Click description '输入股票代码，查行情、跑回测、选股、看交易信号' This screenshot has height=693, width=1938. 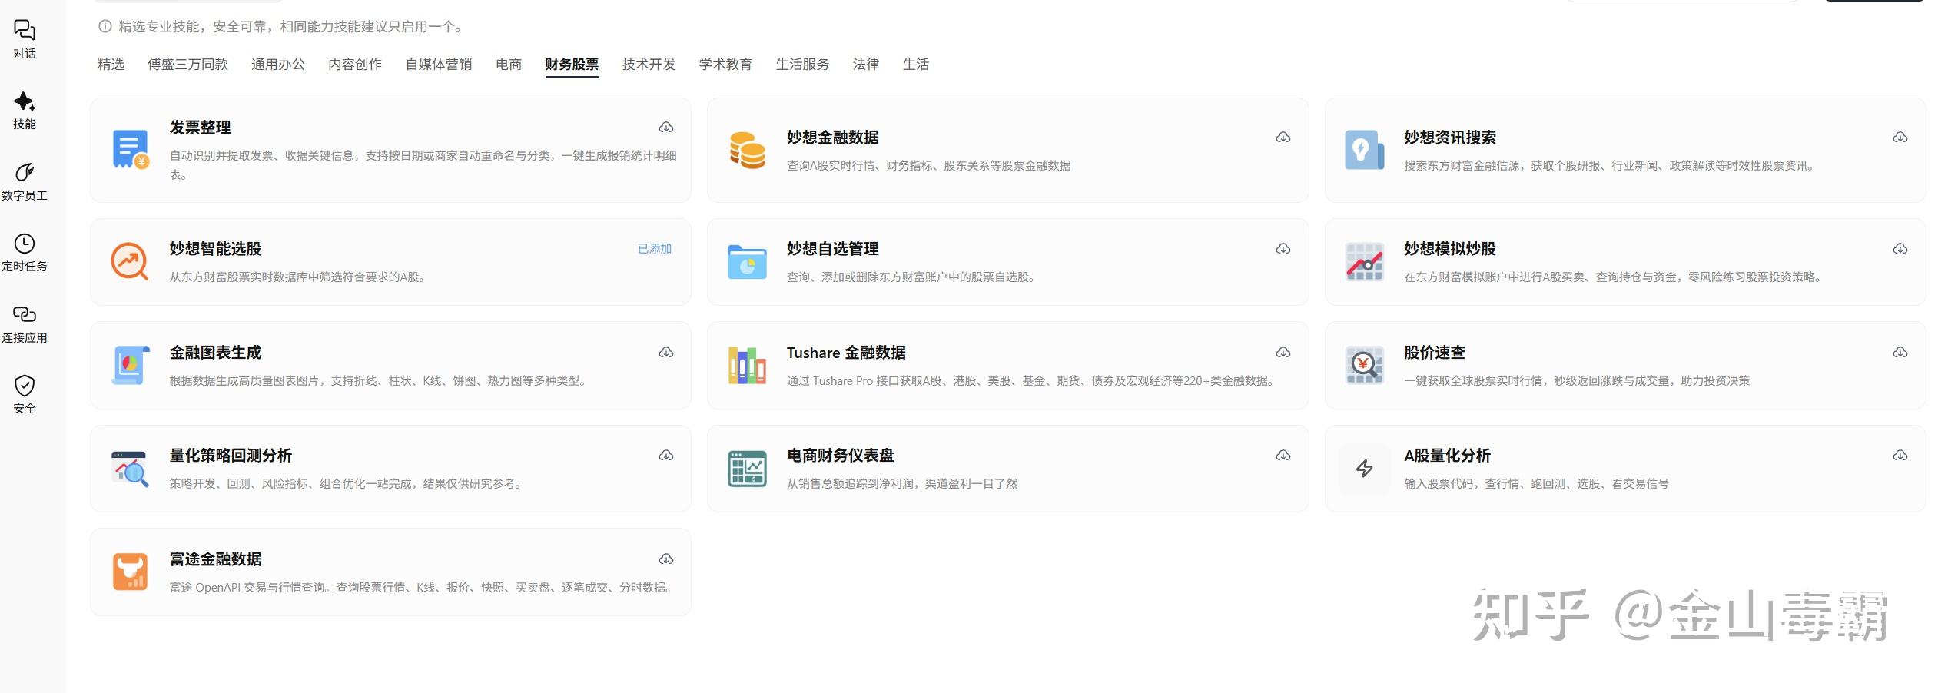(x=1536, y=484)
